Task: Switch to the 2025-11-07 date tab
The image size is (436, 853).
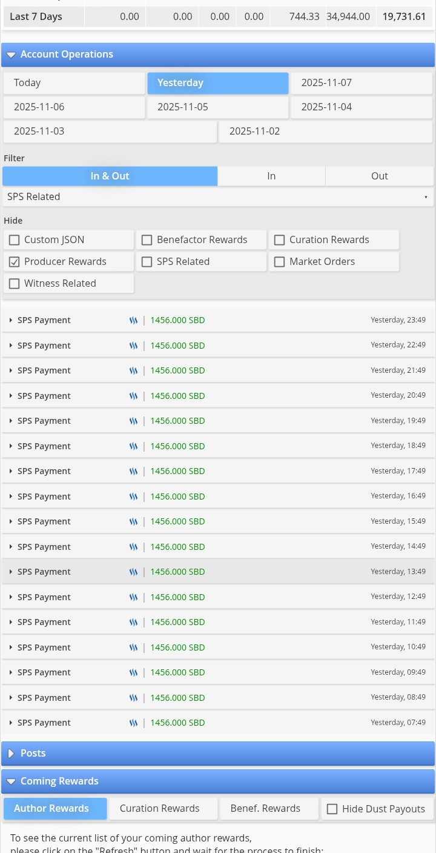Action: click(362, 83)
